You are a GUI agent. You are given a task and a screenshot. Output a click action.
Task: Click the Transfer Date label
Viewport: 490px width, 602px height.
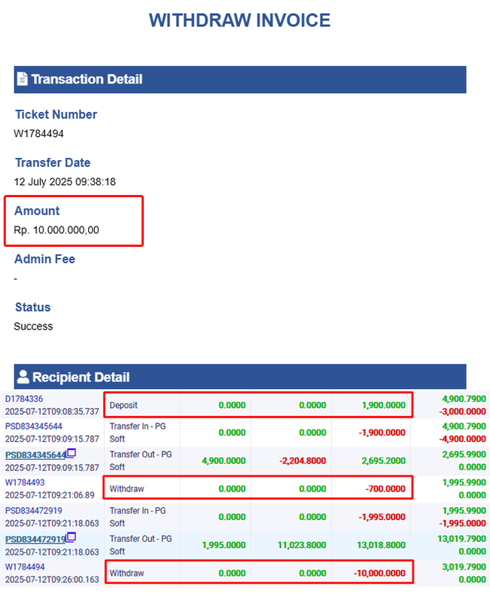pyautogui.click(x=53, y=163)
